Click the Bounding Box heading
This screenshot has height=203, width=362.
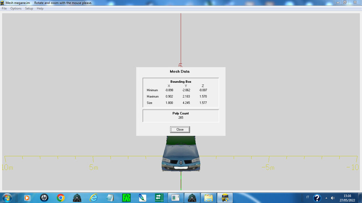click(x=181, y=82)
